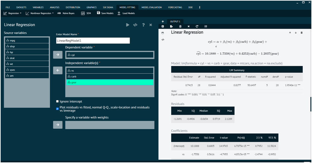Click the Enter Model Name text field

point(93,41)
